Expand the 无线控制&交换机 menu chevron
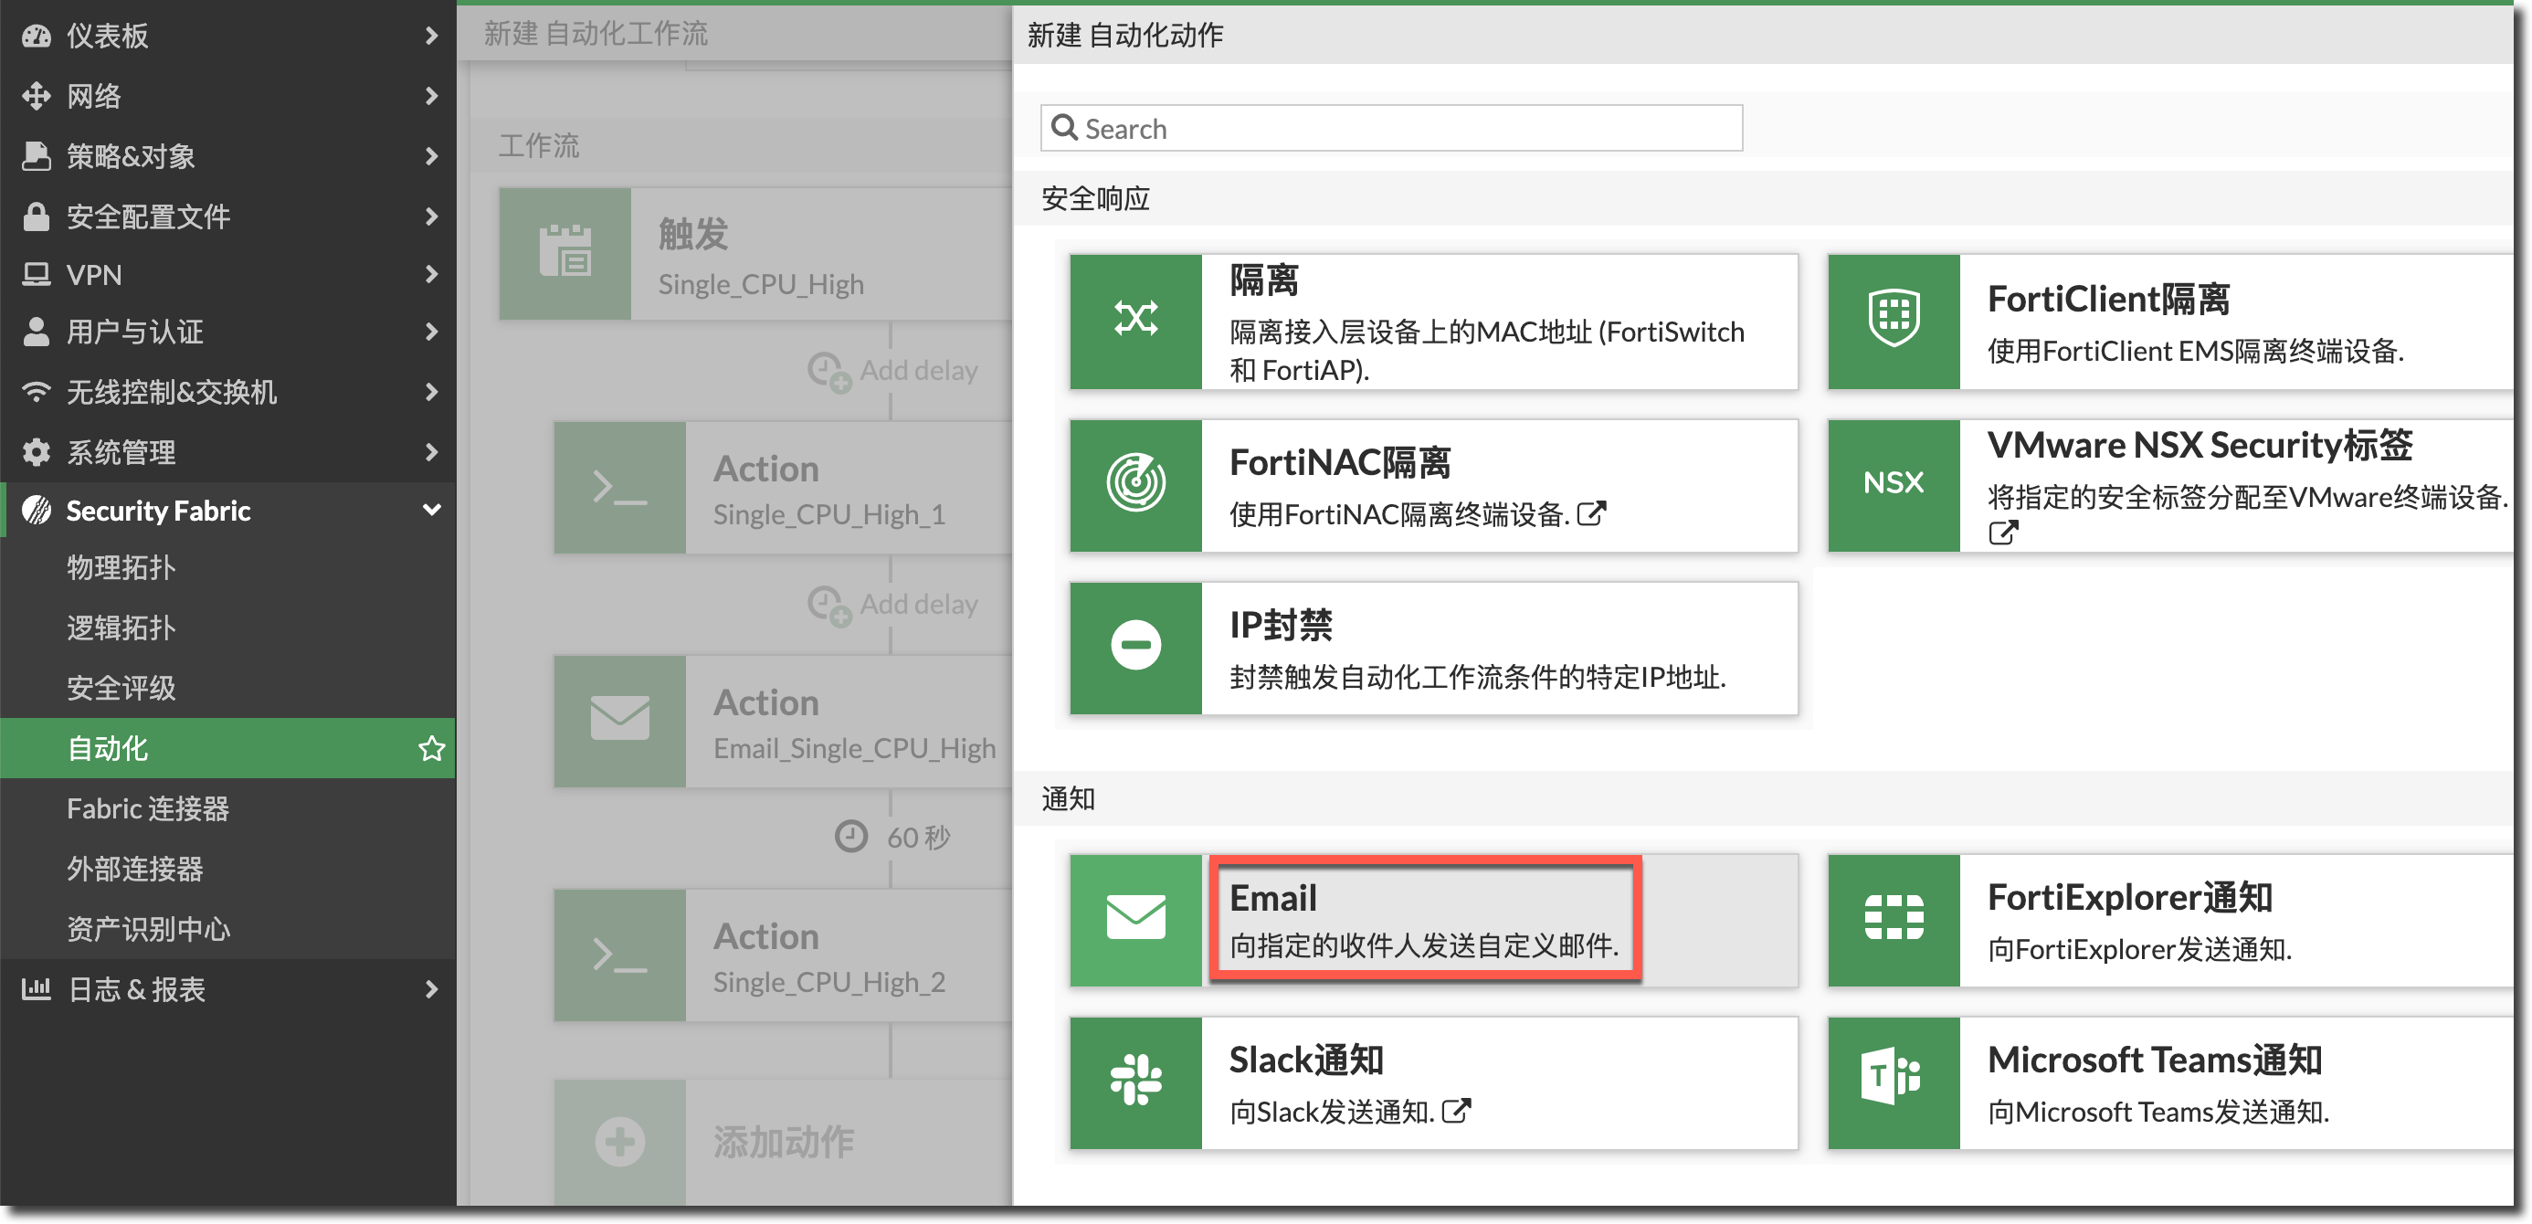 431,392
